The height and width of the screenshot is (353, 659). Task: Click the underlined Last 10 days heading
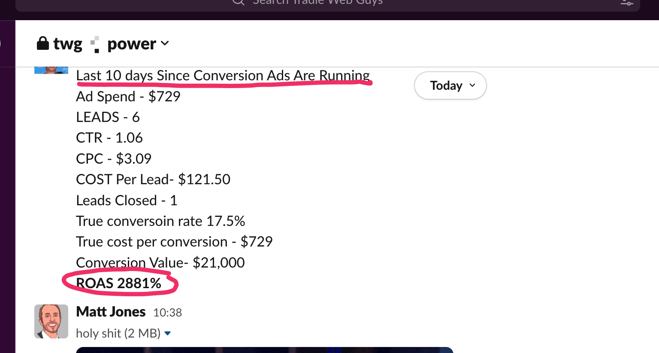(223, 76)
